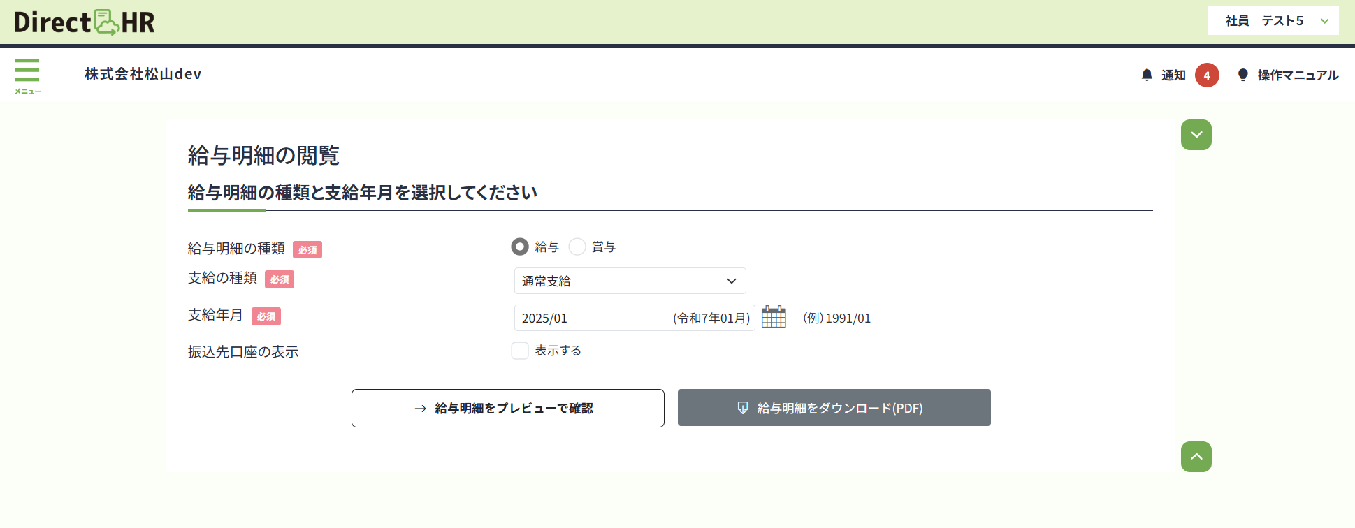Expand the 社員 テスト5 user menu
This screenshot has height=528, width=1355.
point(1264,21)
